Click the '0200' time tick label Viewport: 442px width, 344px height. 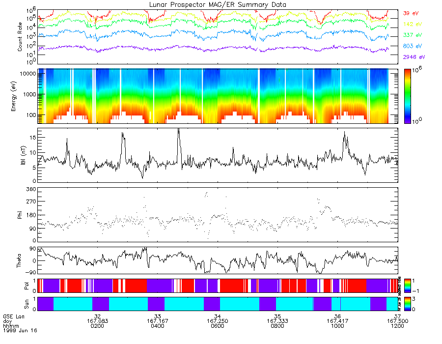pos(97,326)
